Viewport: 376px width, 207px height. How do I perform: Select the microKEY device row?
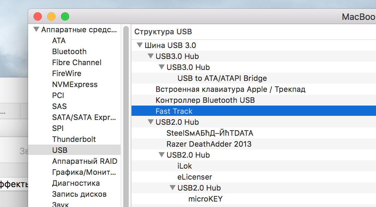(x=254, y=199)
